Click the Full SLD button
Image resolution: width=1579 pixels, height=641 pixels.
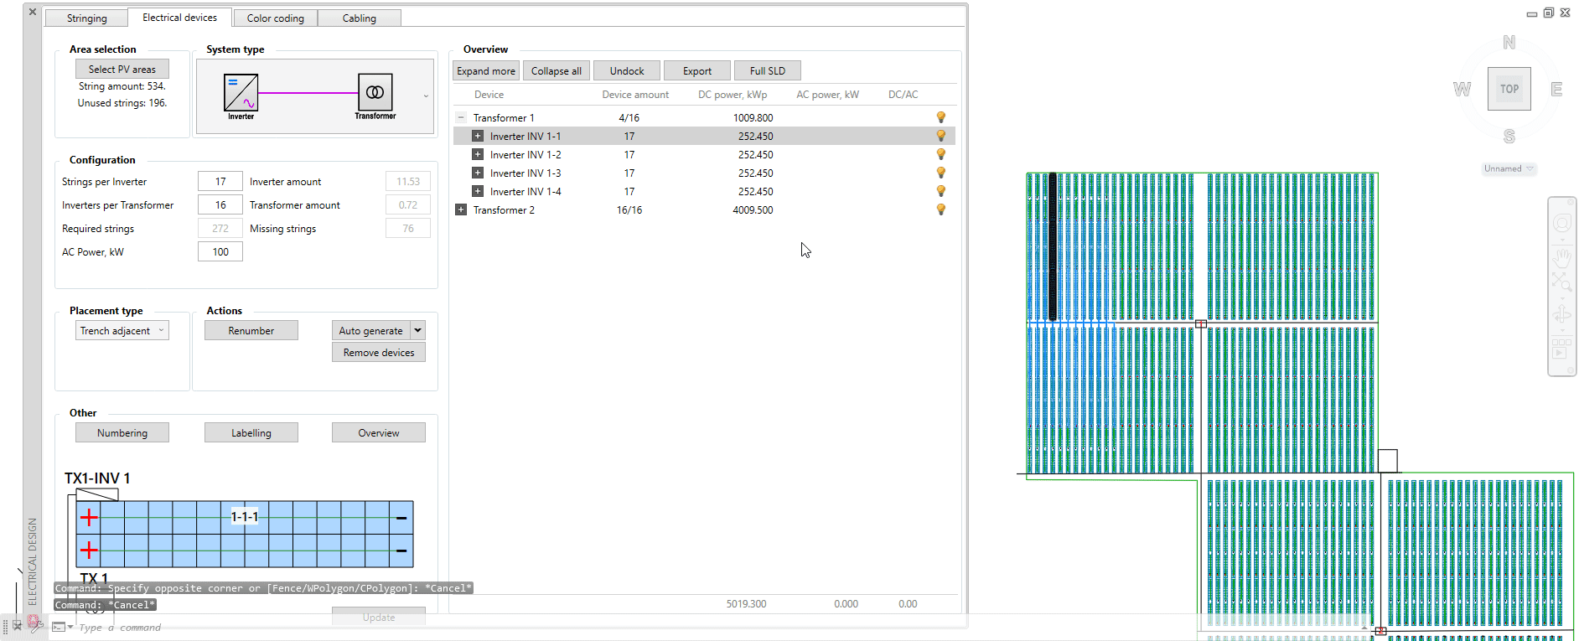(767, 71)
